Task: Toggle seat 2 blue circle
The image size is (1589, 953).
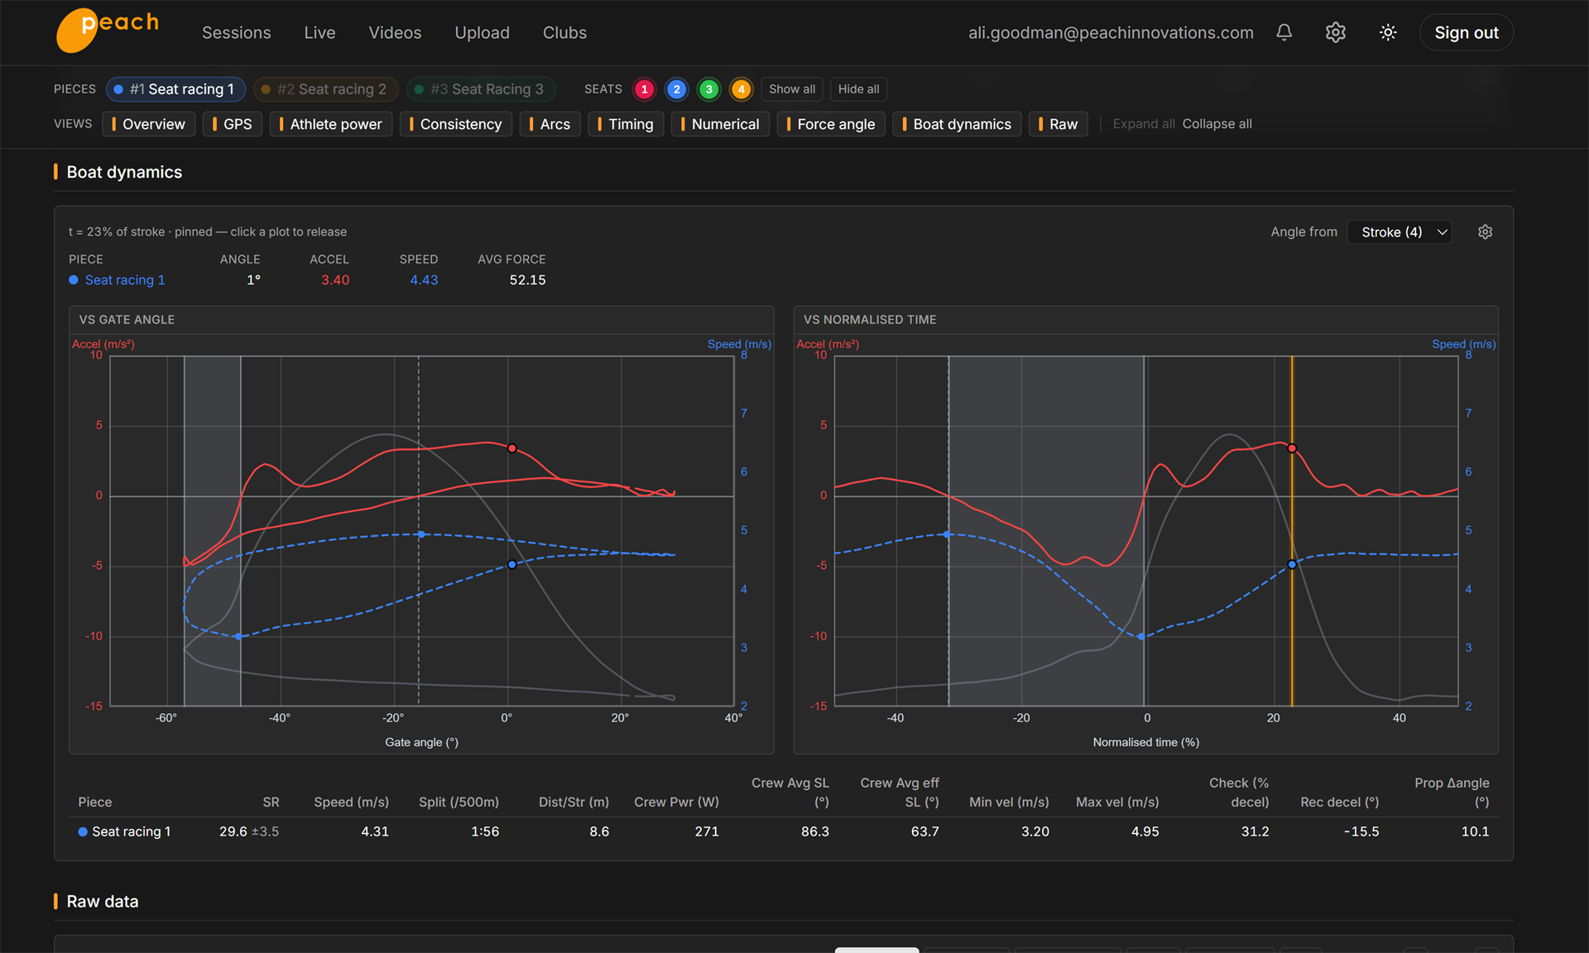Action: pos(676,89)
